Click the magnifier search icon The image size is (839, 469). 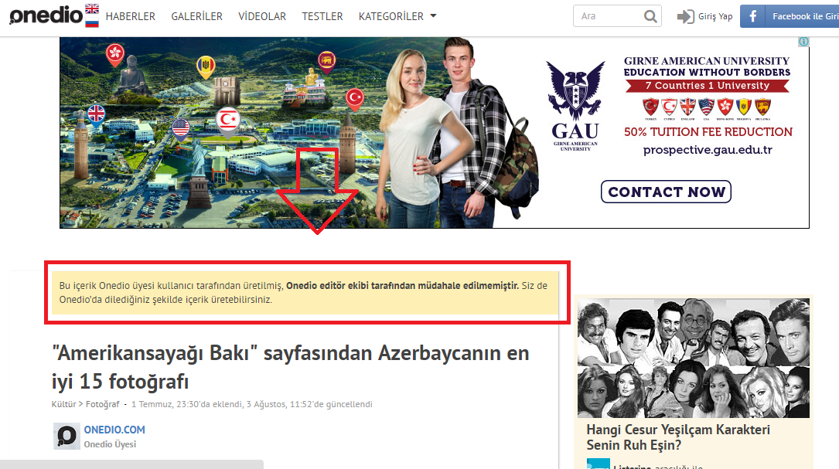click(650, 16)
